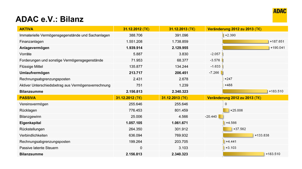Image resolution: width=302 pixels, height=169 pixels.
Task: Click the 'Flüssige Mittel' row label
Action: point(31,67)
